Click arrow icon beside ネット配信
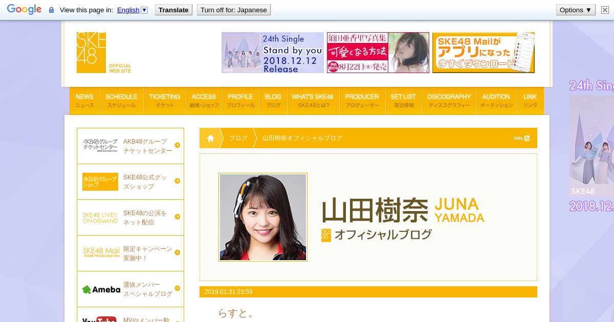The height and width of the screenshot is (322, 614). [x=178, y=217]
